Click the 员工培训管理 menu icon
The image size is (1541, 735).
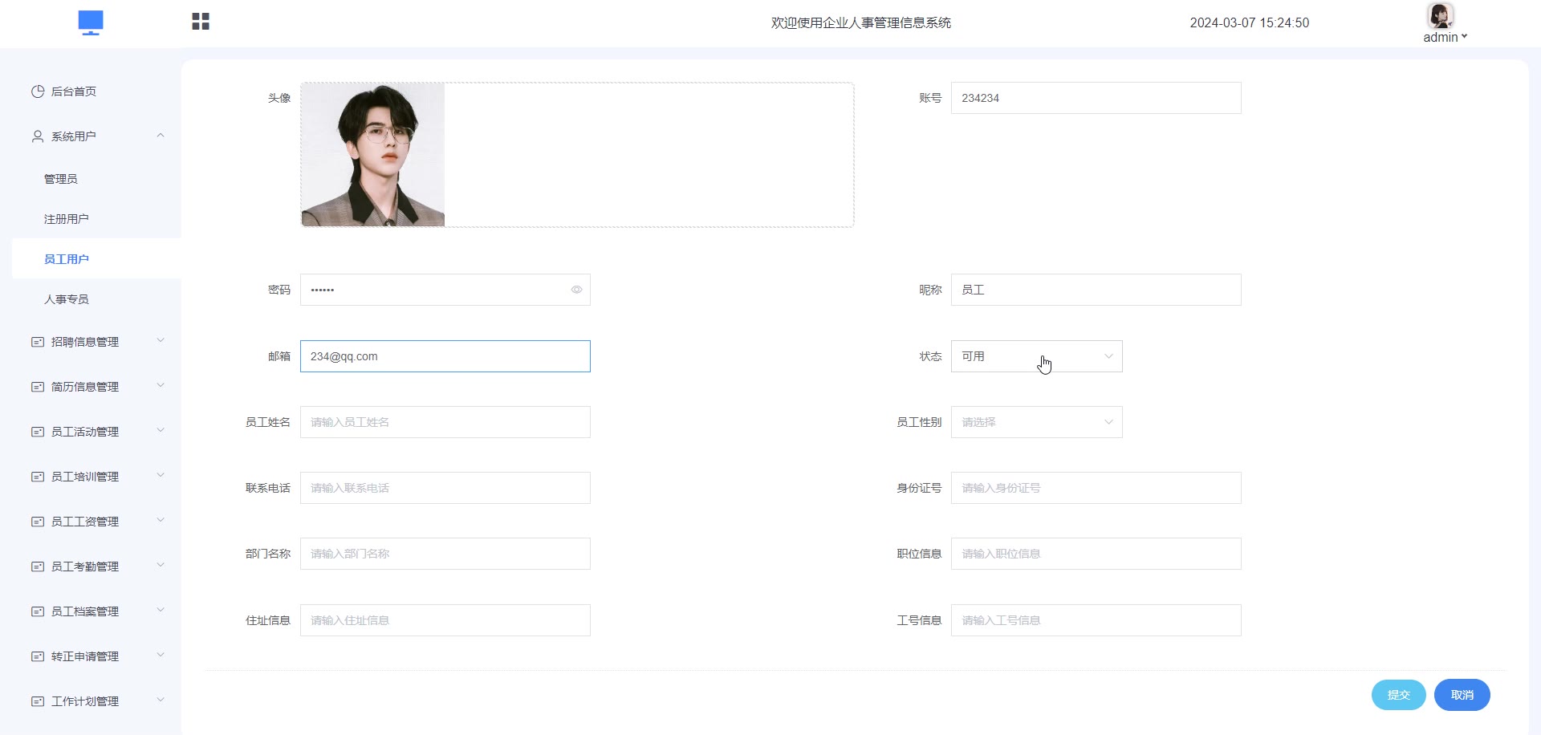click(x=38, y=477)
